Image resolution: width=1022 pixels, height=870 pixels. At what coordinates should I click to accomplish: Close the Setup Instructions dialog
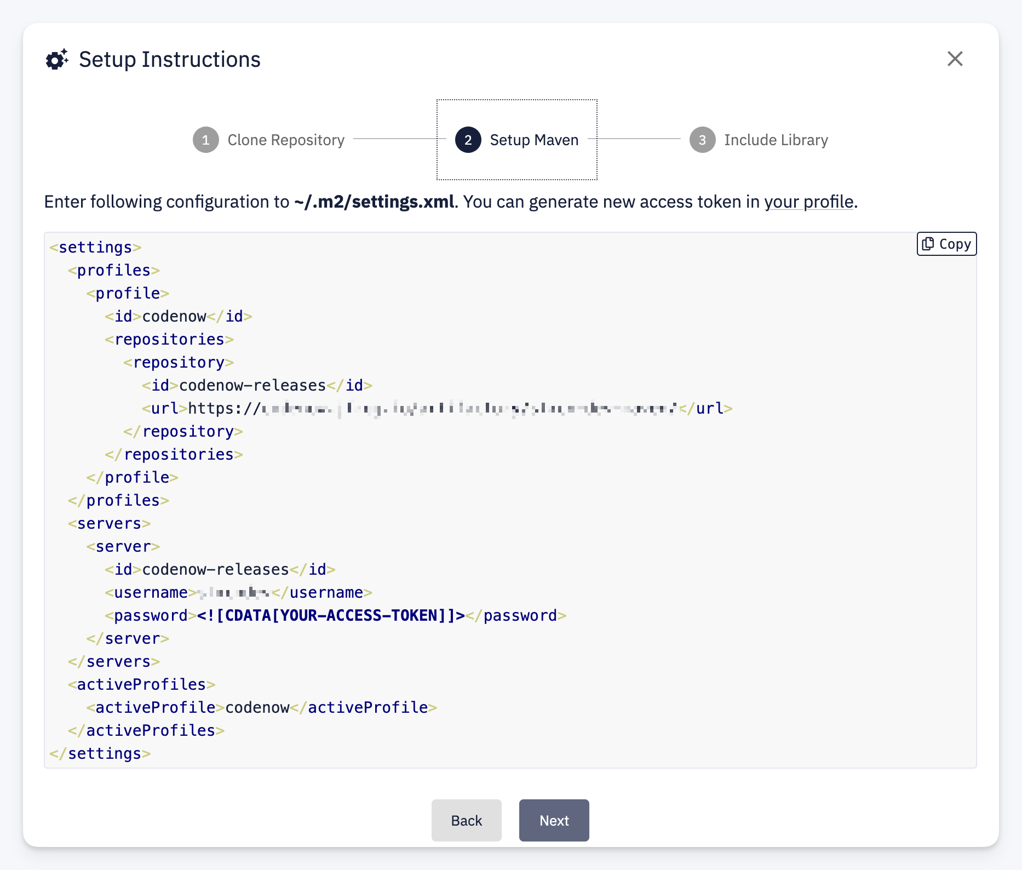955,59
